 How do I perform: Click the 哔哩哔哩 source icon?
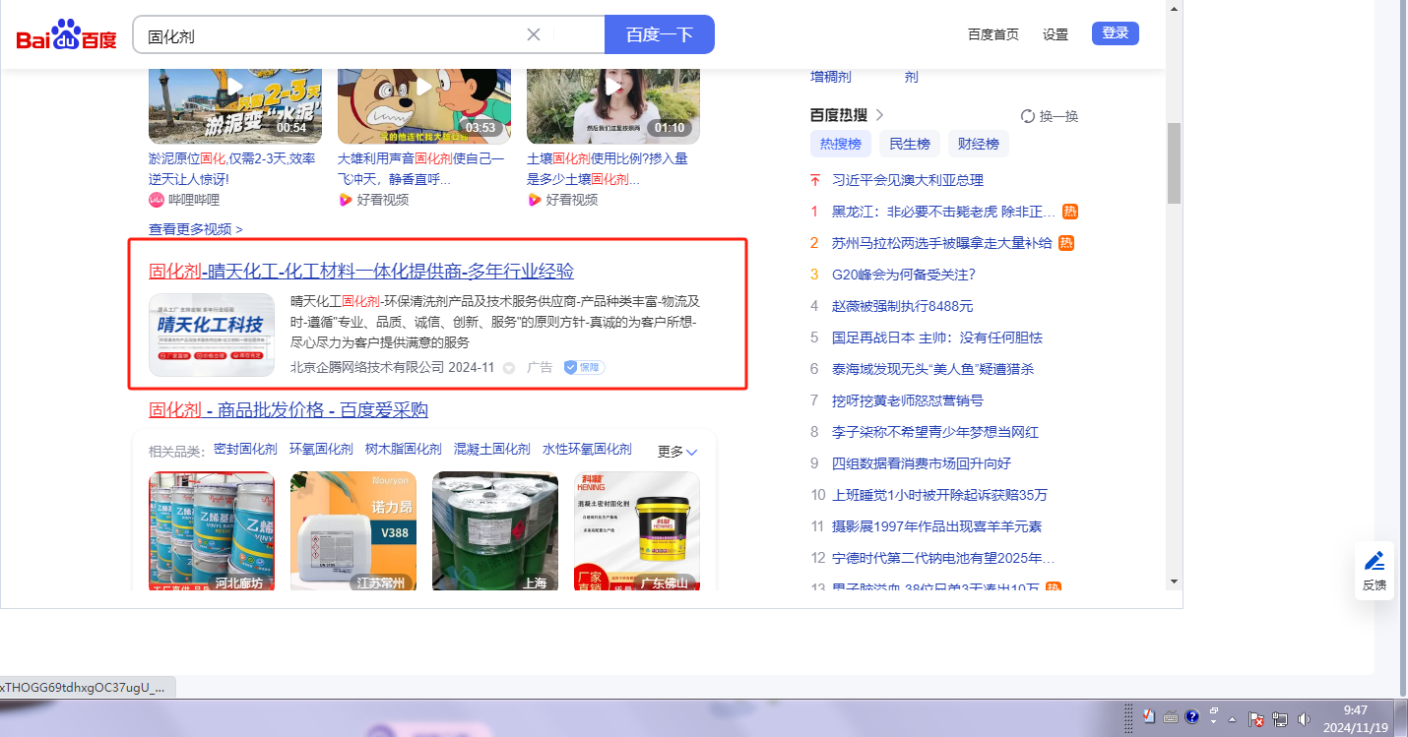click(156, 200)
